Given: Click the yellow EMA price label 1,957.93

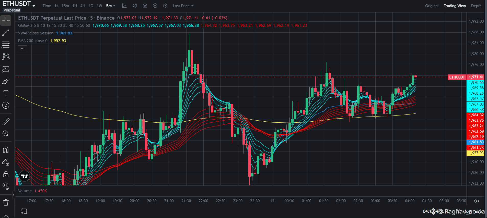Looking at the screenshot, I should pos(476,153).
